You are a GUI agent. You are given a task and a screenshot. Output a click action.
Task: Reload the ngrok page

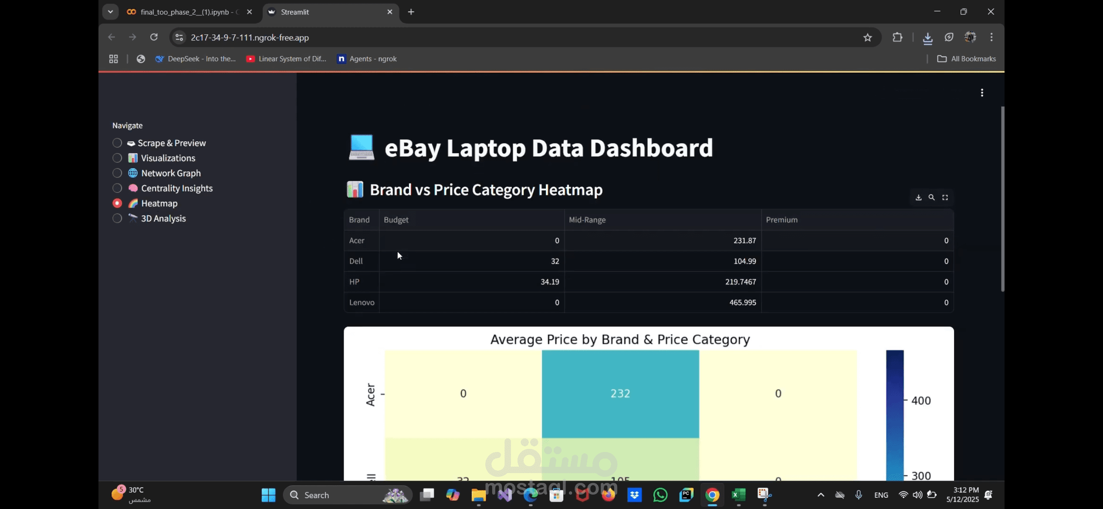(154, 37)
